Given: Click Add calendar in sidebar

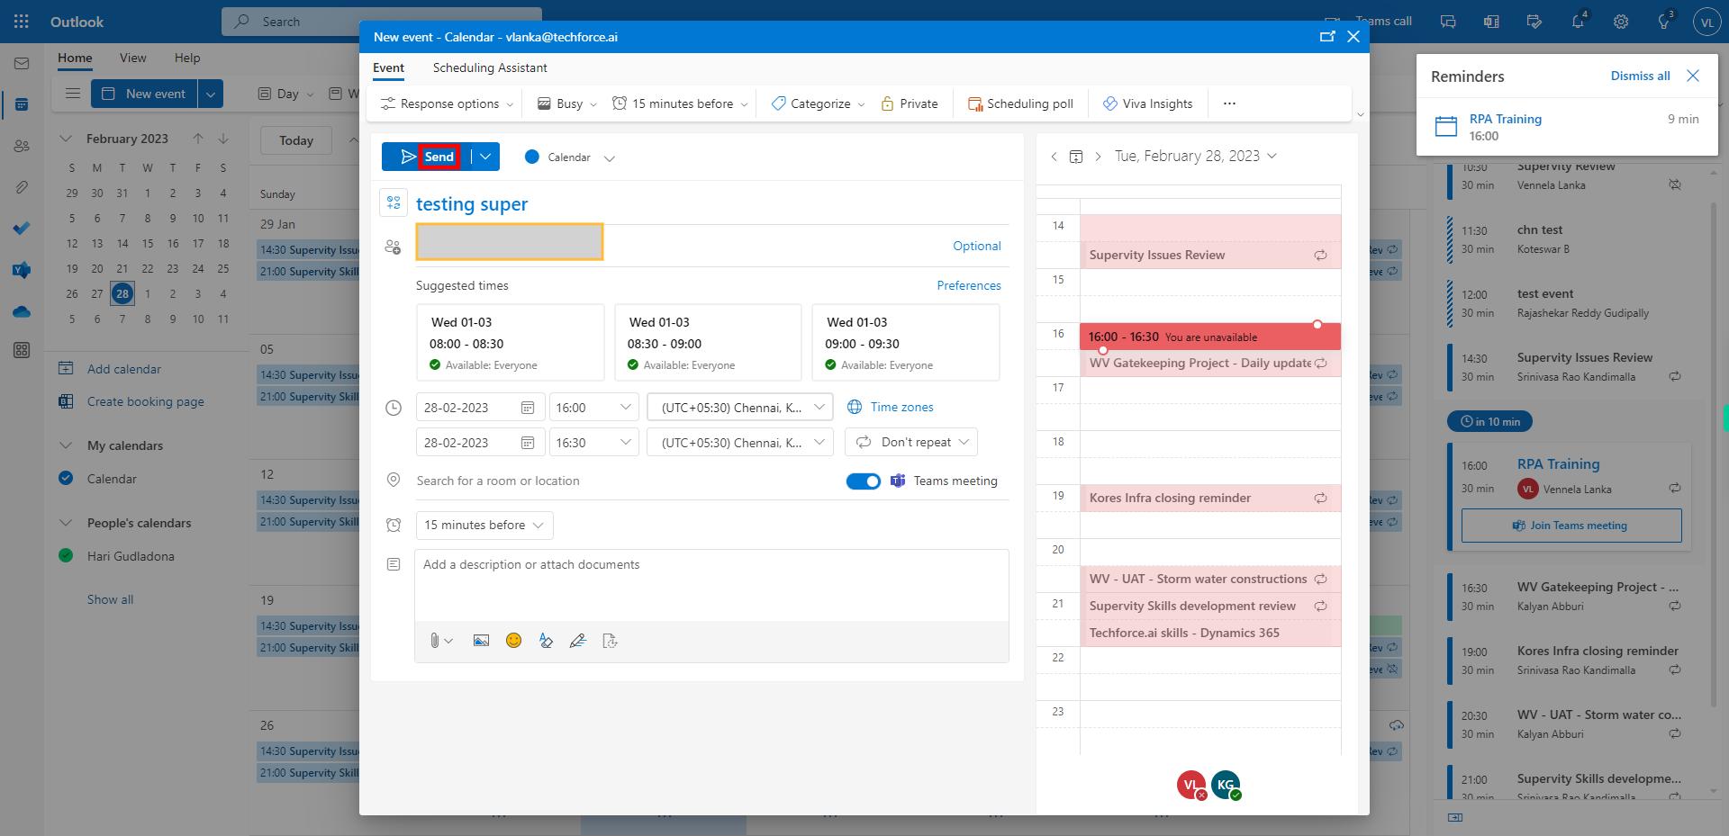Looking at the screenshot, I should coord(123,369).
